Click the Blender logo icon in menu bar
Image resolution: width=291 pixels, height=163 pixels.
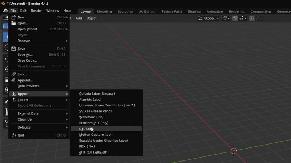pos(5,11)
